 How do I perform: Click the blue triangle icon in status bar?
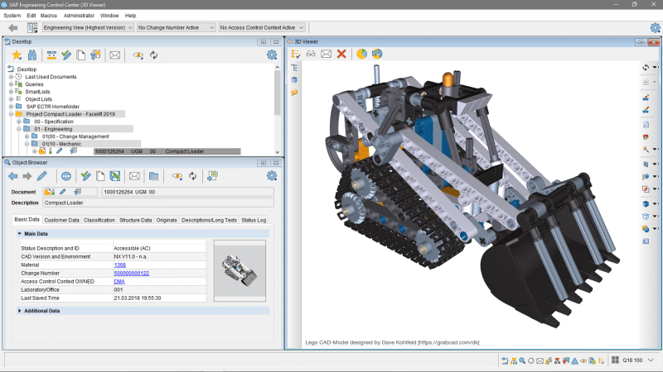[574, 361]
